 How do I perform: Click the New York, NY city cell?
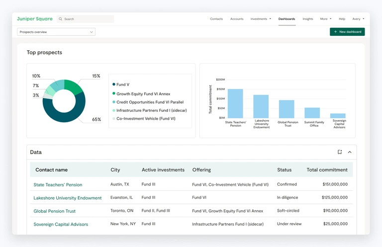[123, 224]
